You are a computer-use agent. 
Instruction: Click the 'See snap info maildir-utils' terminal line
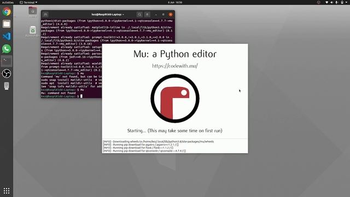(72, 86)
